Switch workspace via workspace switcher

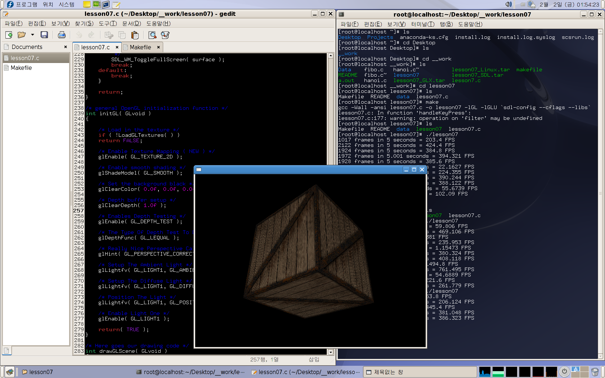tap(580, 372)
